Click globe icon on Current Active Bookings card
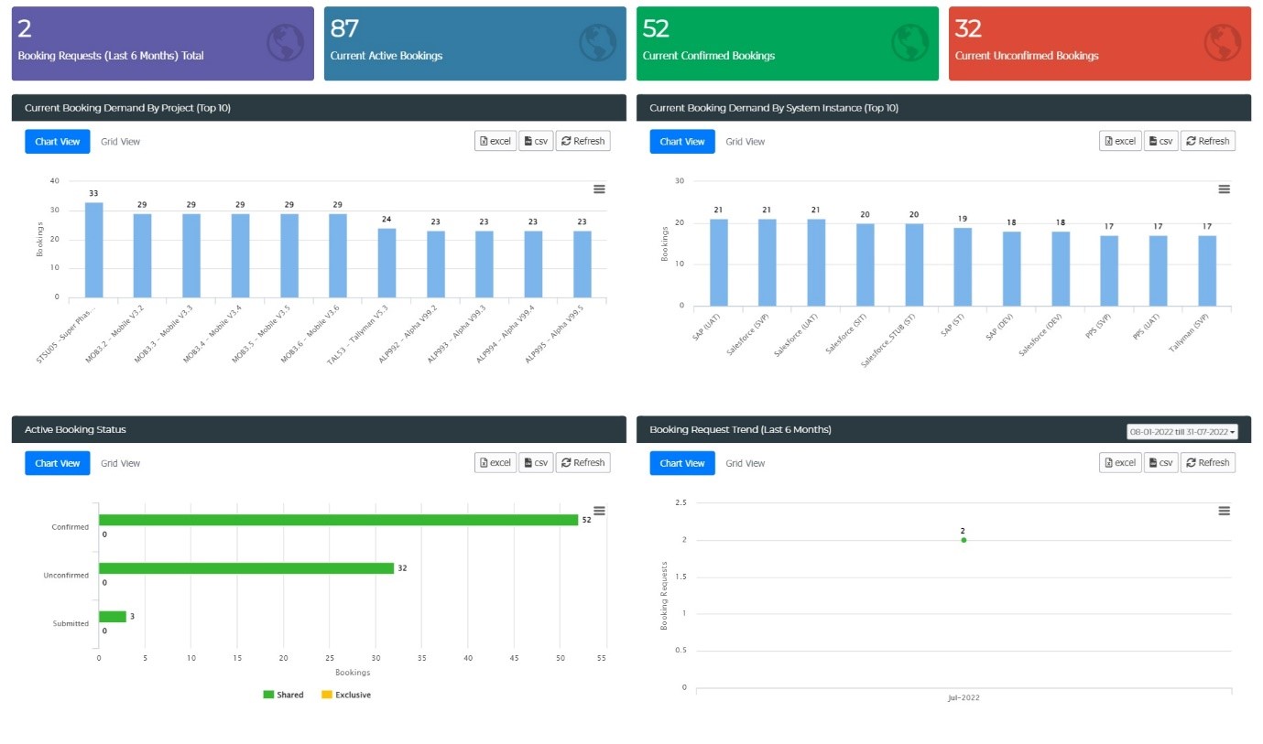The height and width of the screenshot is (744, 1263). coord(598,43)
